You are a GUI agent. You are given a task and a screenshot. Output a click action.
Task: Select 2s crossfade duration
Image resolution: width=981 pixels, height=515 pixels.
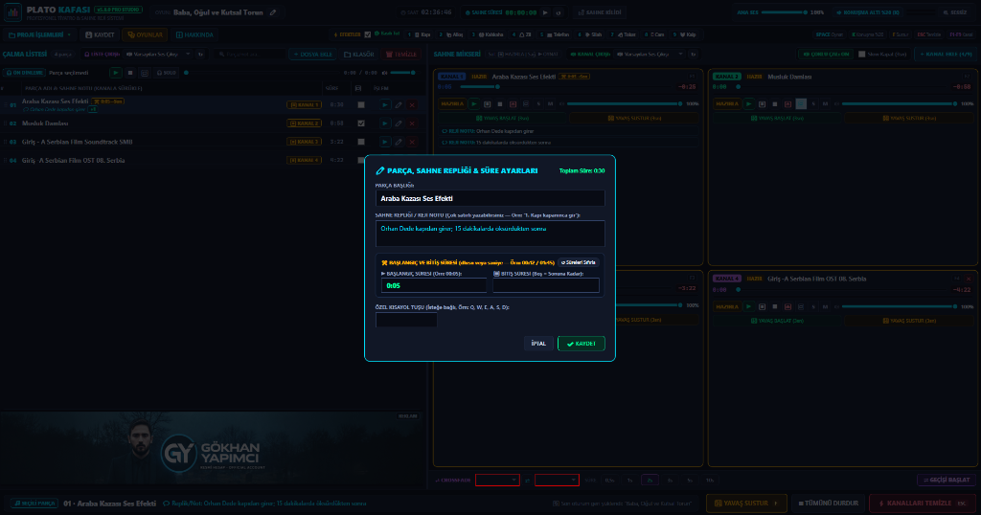pos(650,481)
